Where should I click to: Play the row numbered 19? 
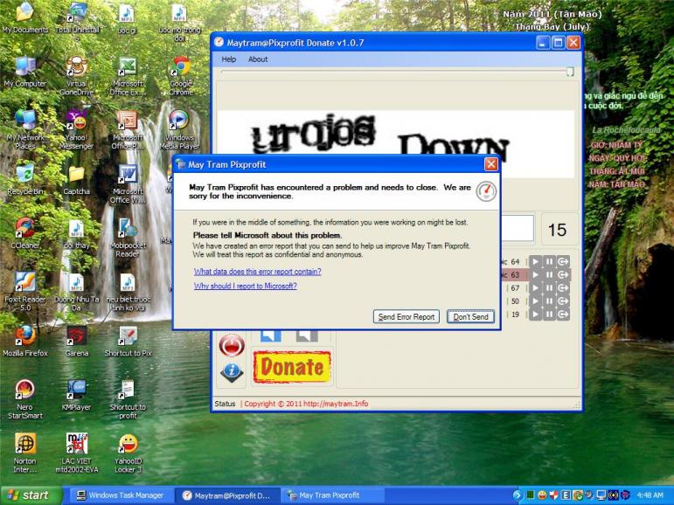535,315
